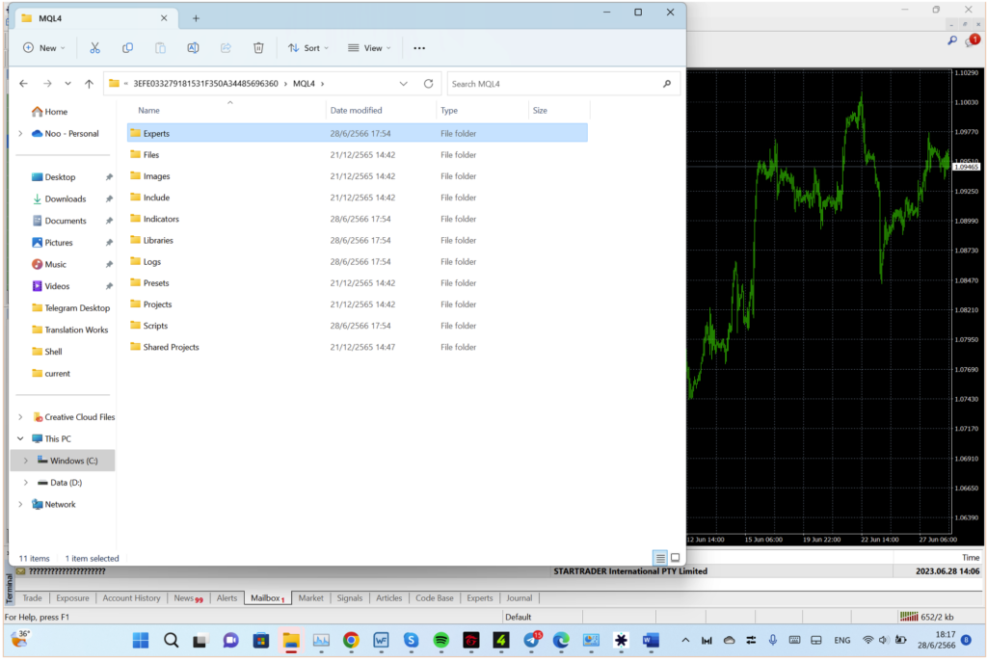The width and height of the screenshot is (987, 661).
Task: Switch to the Trade terminal tab
Action: (x=32, y=598)
